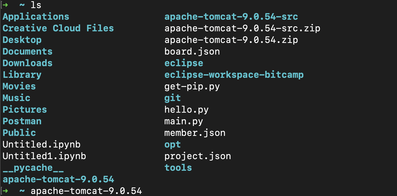Click the typed apache-tomcat-9.0.54 command at prompt

click(x=86, y=191)
